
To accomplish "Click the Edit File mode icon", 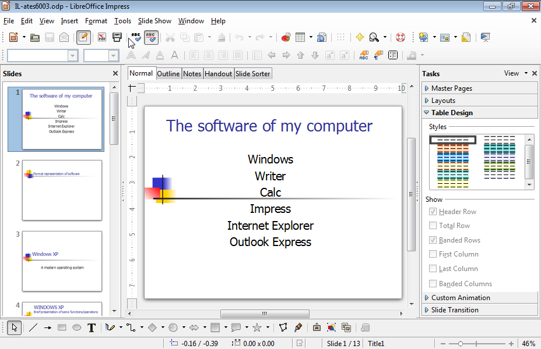I will pos(83,37).
